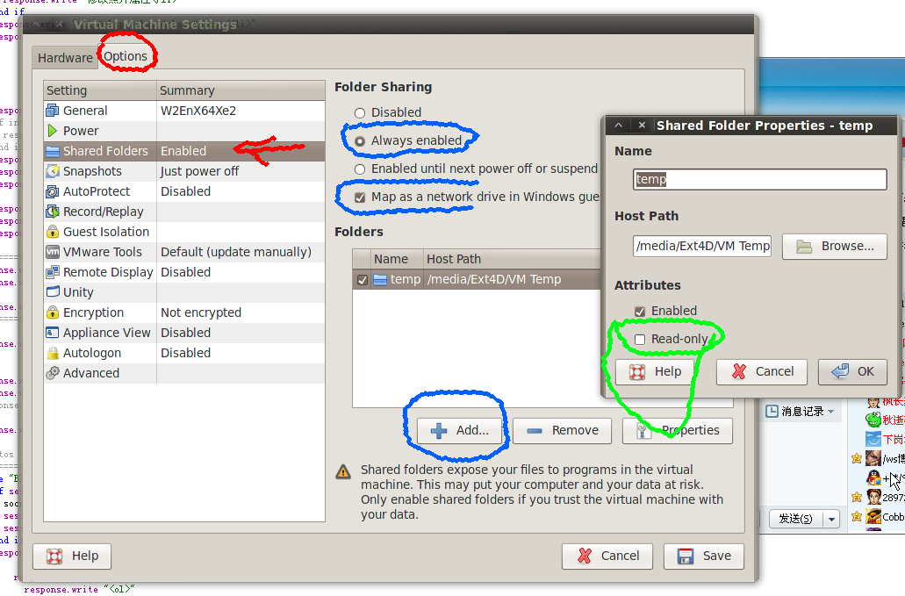
Task: Click the Remove folder button
Action: point(562,430)
